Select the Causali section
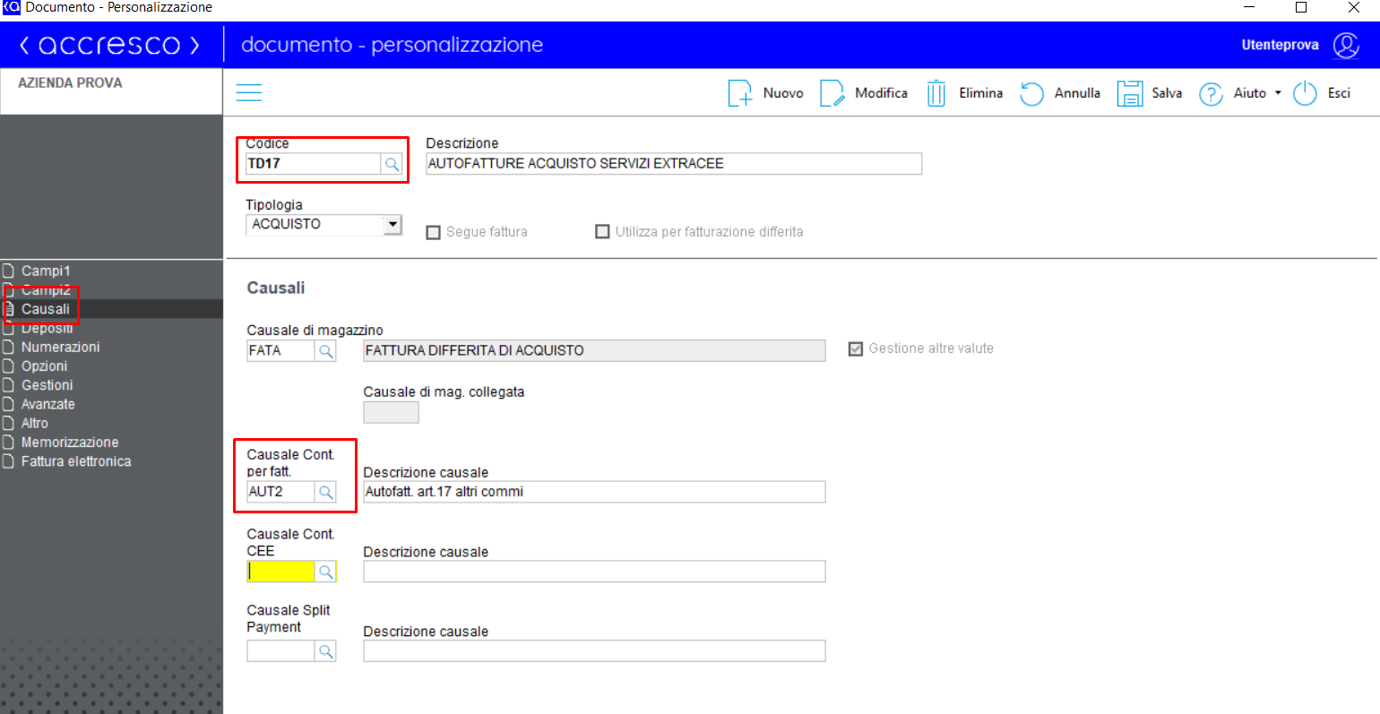1380x714 pixels. coord(46,309)
